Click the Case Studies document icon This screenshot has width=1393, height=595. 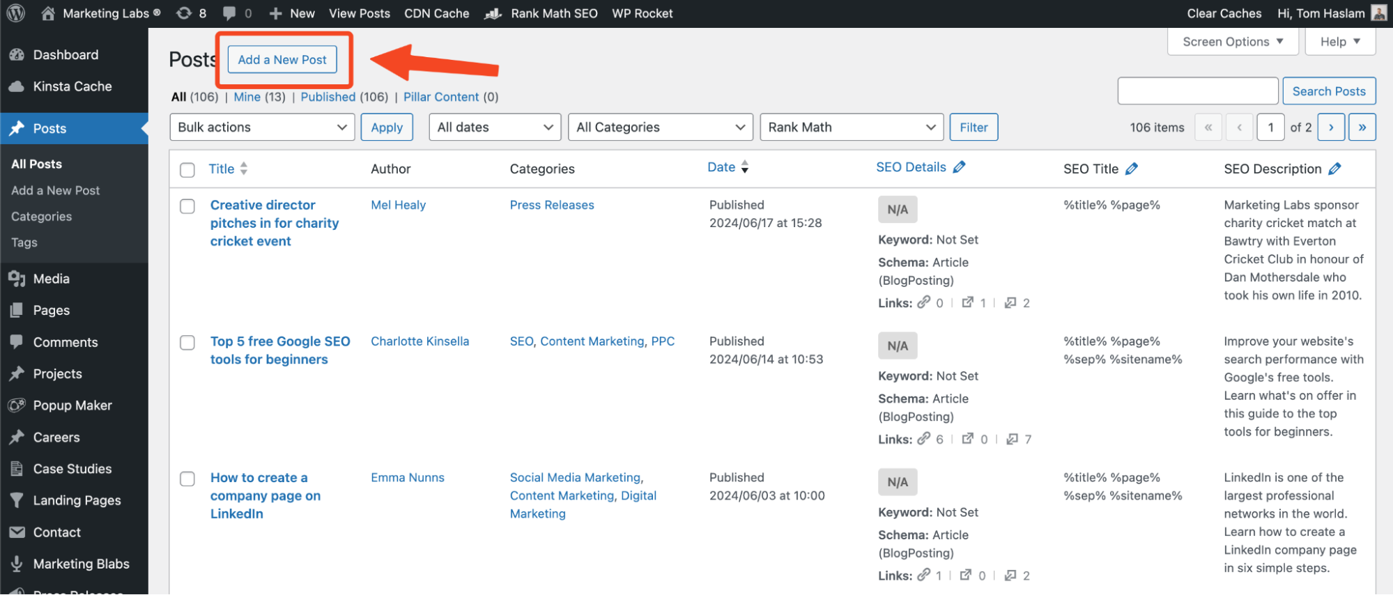[x=17, y=469]
